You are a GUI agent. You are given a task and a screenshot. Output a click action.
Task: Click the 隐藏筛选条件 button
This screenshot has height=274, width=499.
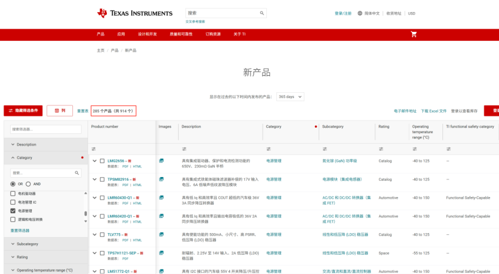[x=24, y=110]
